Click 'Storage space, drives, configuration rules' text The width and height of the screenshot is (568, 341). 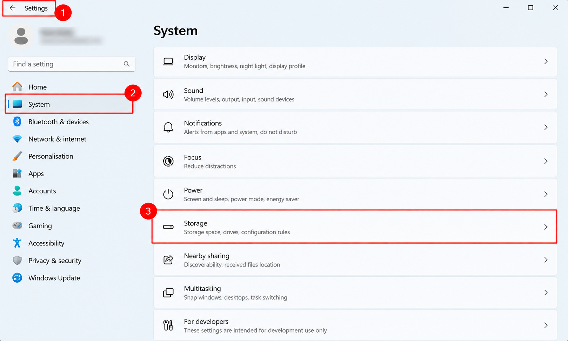click(237, 232)
